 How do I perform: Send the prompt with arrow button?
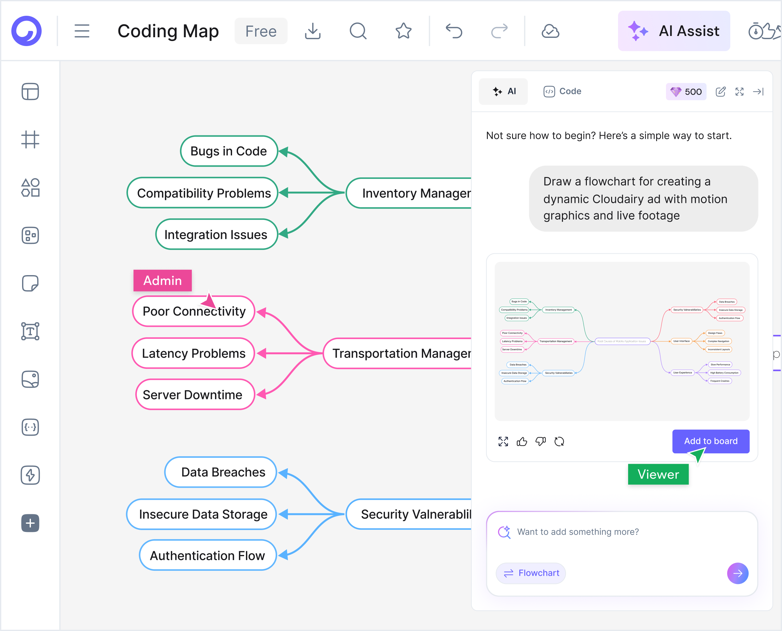pyautogui.click(x=738, y=573)
